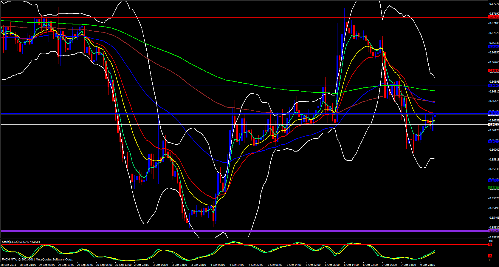The height and width of the screenshot is (267, 499).
Task: Click the white 0.8622 price level label
Action: [x=493, y=125]
